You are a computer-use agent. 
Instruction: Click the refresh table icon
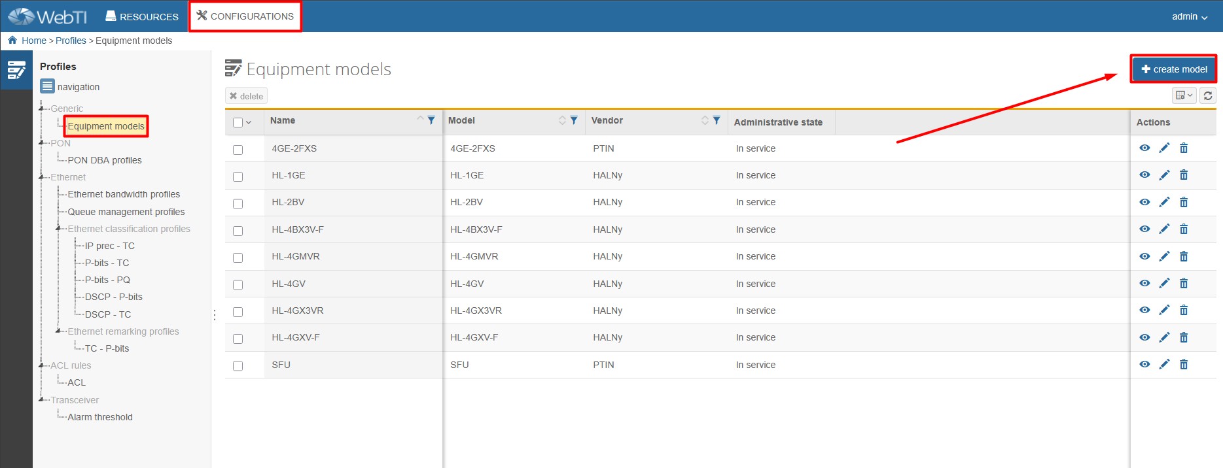point(1207,95)
